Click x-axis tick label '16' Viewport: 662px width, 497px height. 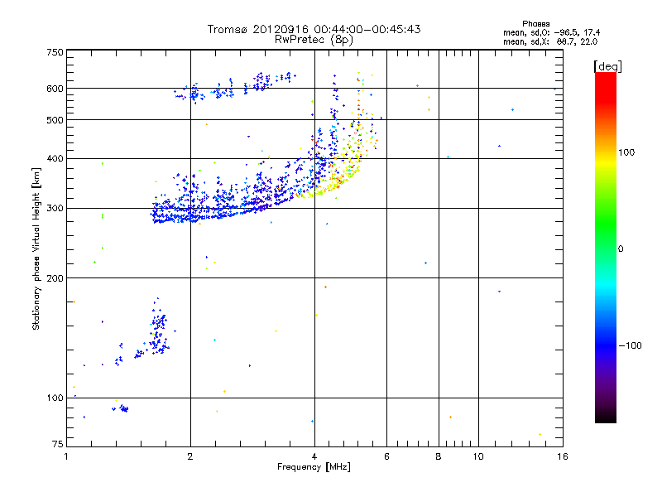tap(563, 456)
